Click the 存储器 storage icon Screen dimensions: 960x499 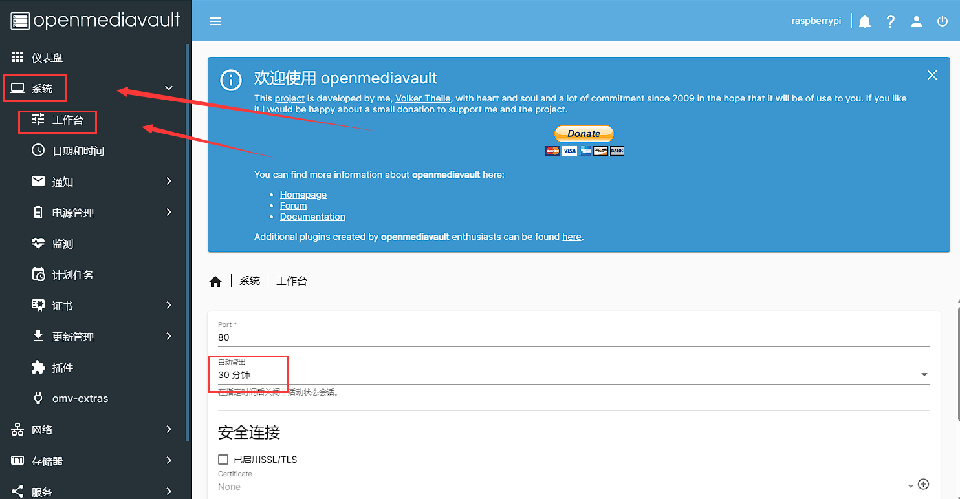point(17,461)
